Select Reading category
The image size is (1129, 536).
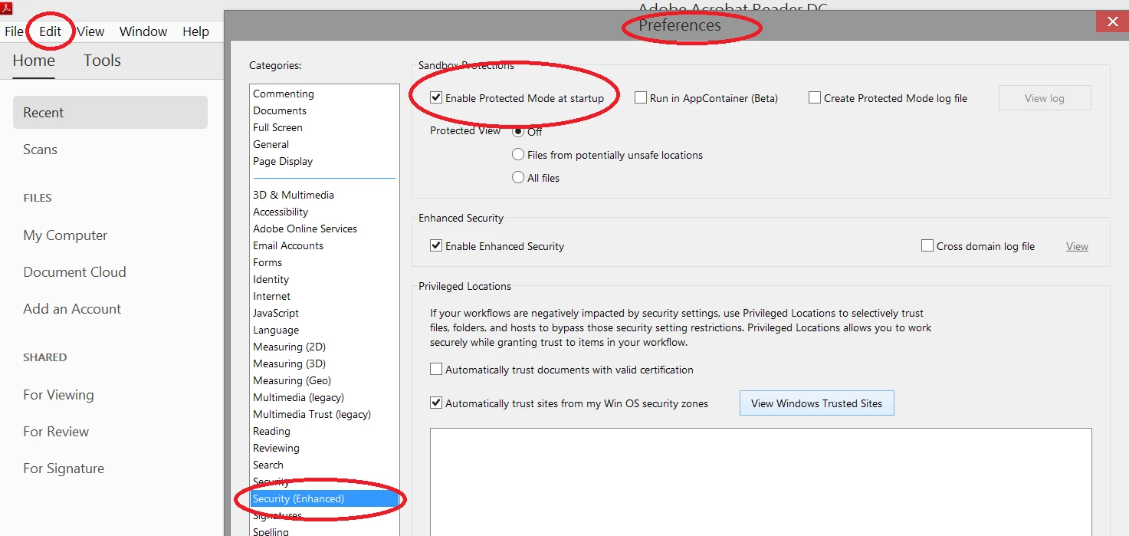(x=271, y=431)
